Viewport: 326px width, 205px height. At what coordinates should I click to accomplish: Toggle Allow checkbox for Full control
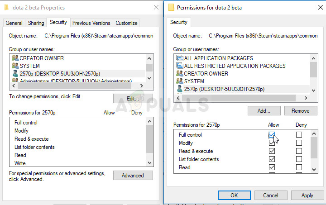(272, 135)
